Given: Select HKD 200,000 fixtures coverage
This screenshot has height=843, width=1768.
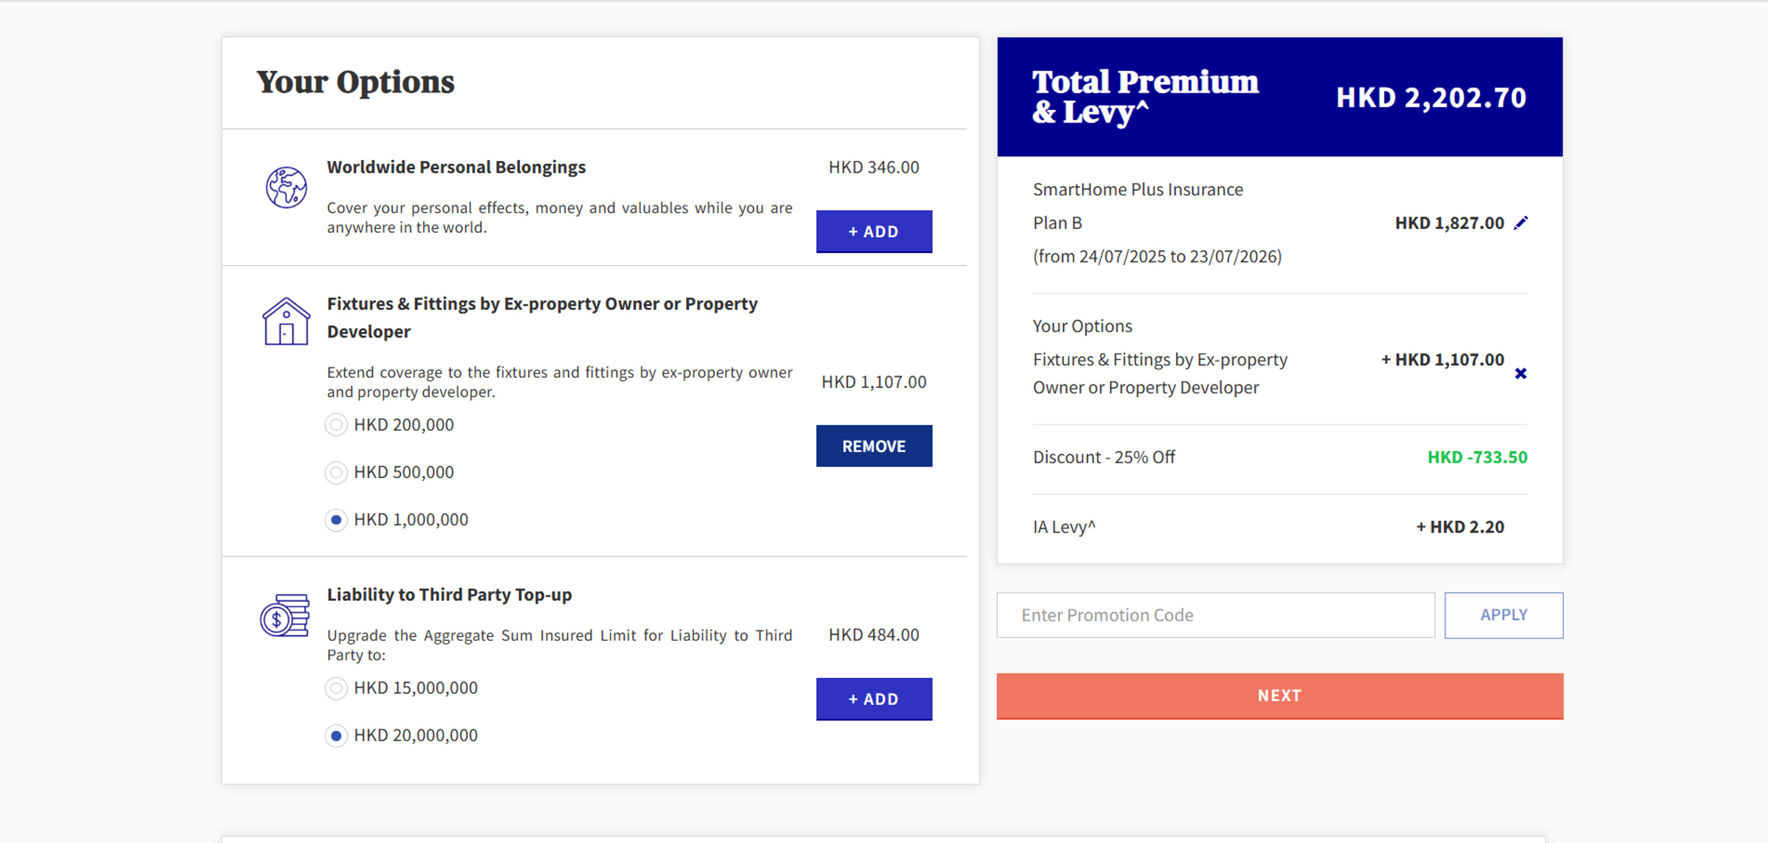Looking at the screenshot, I should coord(336,425).
